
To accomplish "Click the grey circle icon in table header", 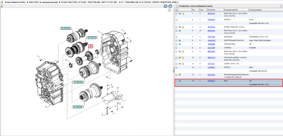I will [x=177, y=10].
